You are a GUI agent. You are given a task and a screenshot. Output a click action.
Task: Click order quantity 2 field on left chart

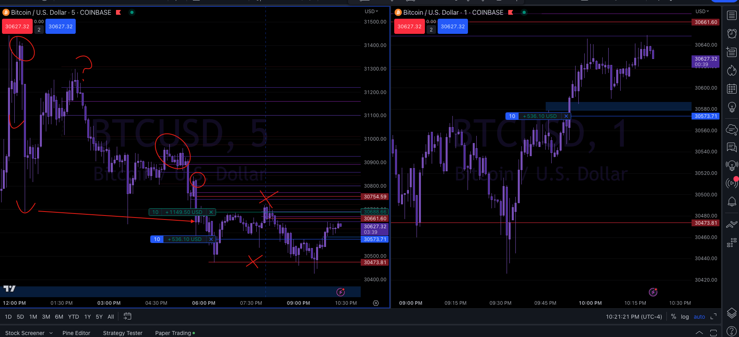pyautogui.click(x=39, y=29)
